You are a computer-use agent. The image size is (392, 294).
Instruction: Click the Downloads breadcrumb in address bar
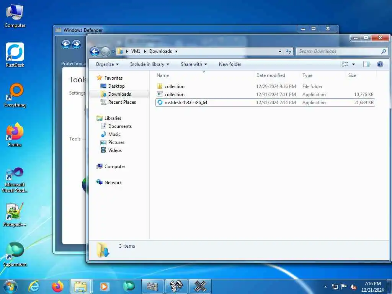(160, 51)
